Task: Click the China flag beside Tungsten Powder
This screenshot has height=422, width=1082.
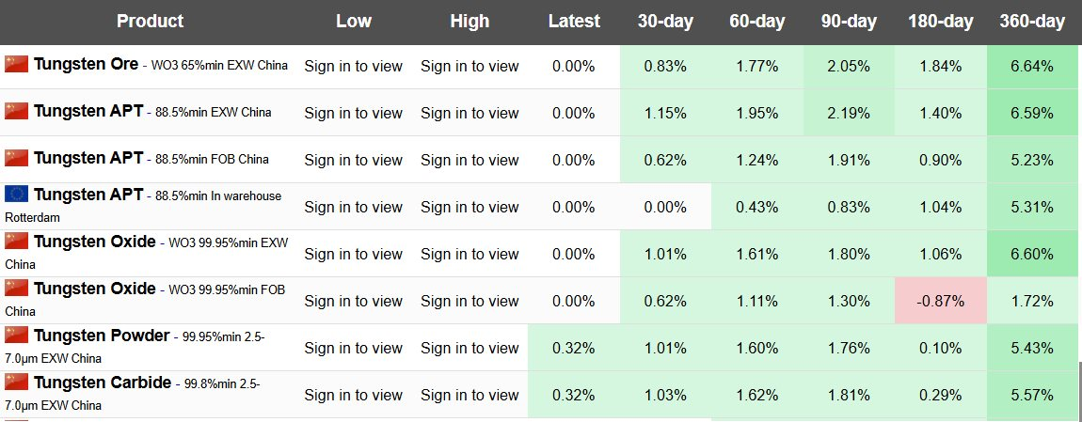Action: pos(17,336)
